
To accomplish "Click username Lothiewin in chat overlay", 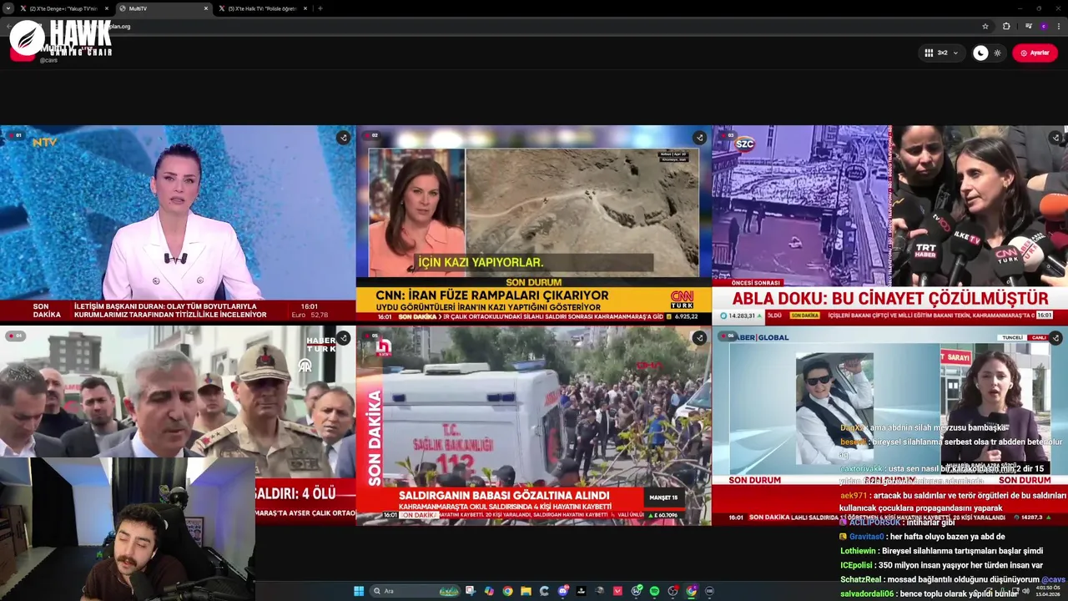I will (x=859, y=551).
